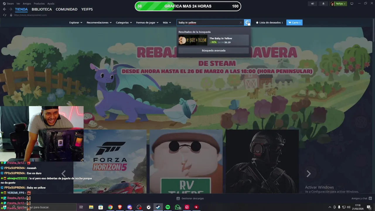Viewport: 375px width, 211px height.
Task: Click the Rebajas de Primavera banner title
Action: (217, 53)
